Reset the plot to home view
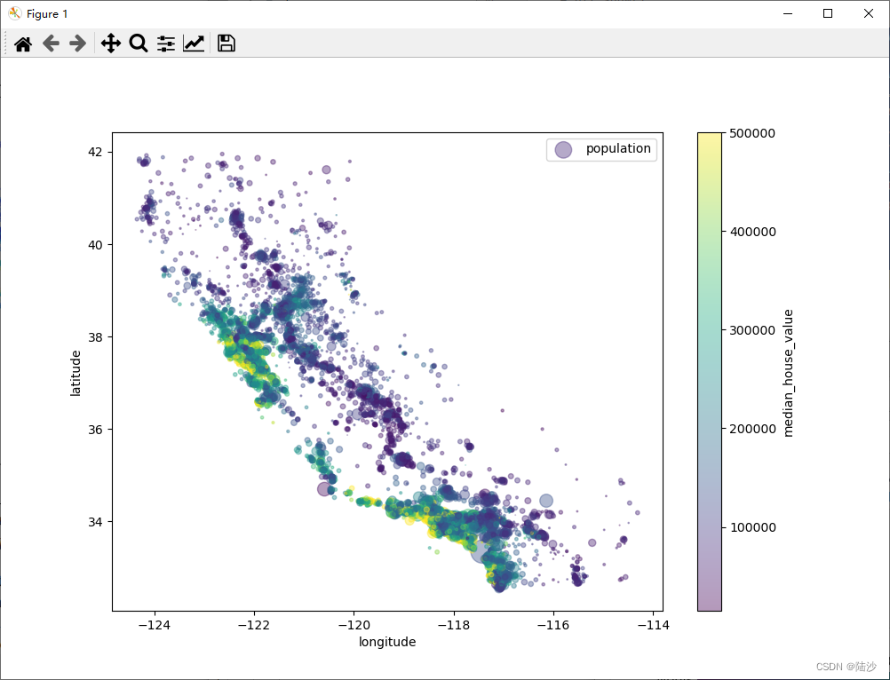Viewport: 890px width, 680px height. point(23,43)
